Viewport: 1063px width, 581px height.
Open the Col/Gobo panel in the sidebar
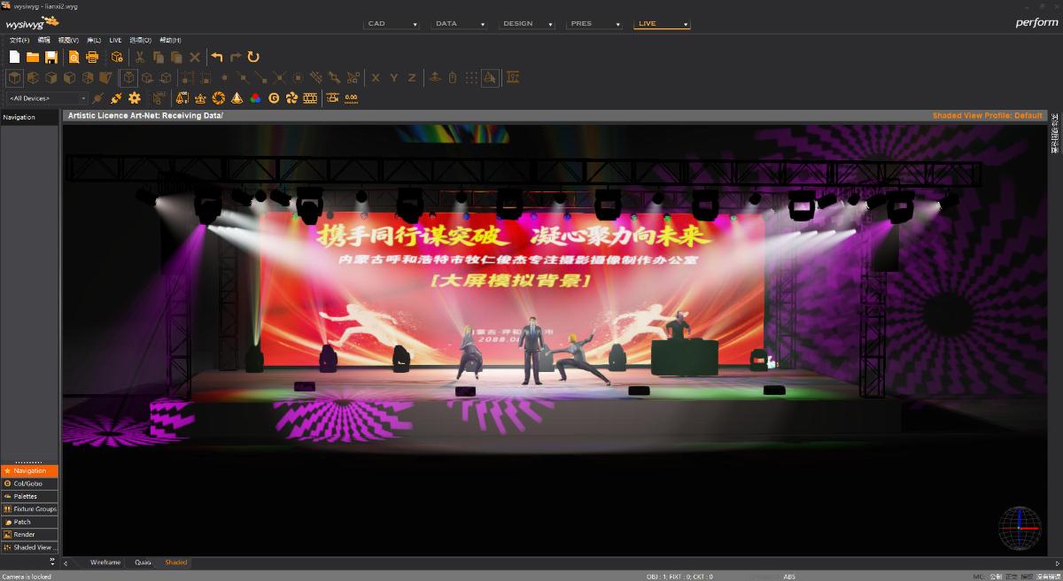tap(27, 483)
